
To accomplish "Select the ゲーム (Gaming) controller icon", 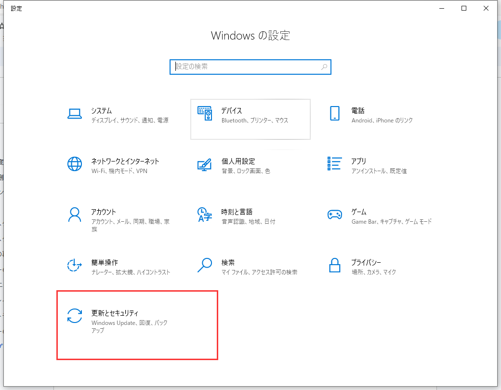I will click(335, 215).
